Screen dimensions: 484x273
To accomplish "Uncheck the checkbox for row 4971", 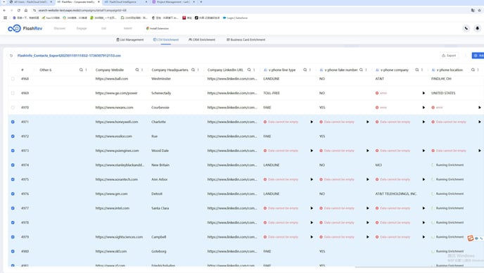I will coord(13,122).
